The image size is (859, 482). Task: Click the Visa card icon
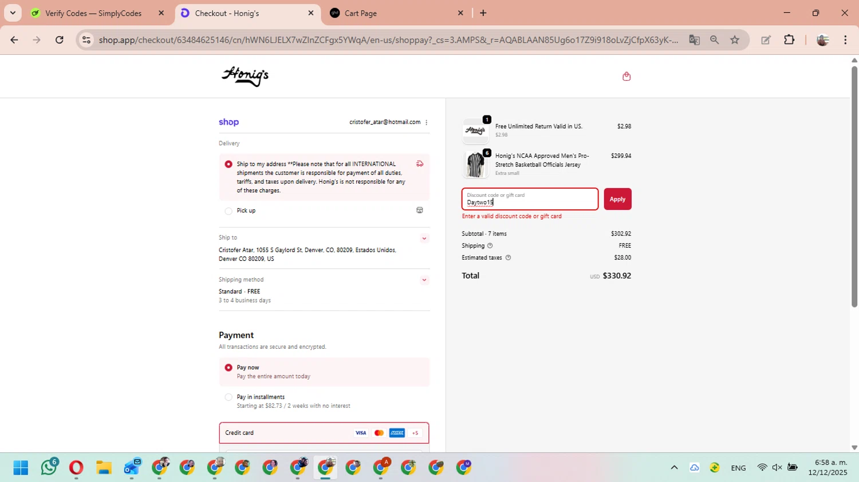pos(361,433)
